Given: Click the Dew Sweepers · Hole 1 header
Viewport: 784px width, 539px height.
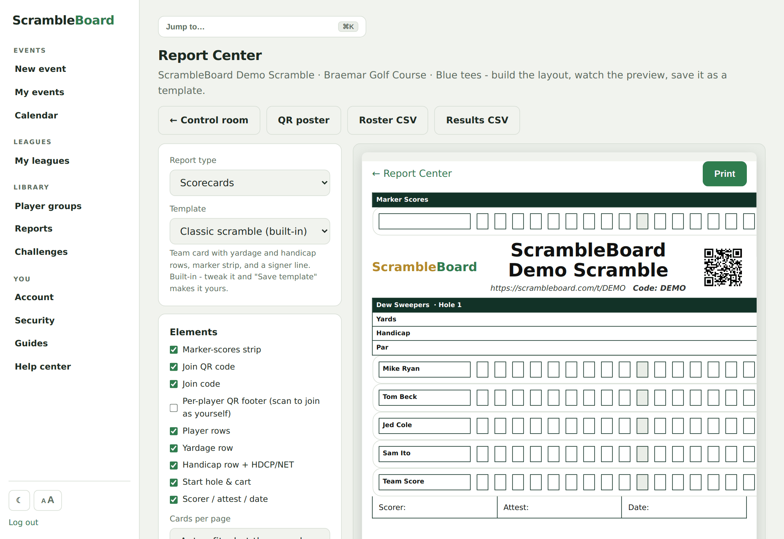Looking at the screenshot, I should pyautogui.click(x=564, y=305).
